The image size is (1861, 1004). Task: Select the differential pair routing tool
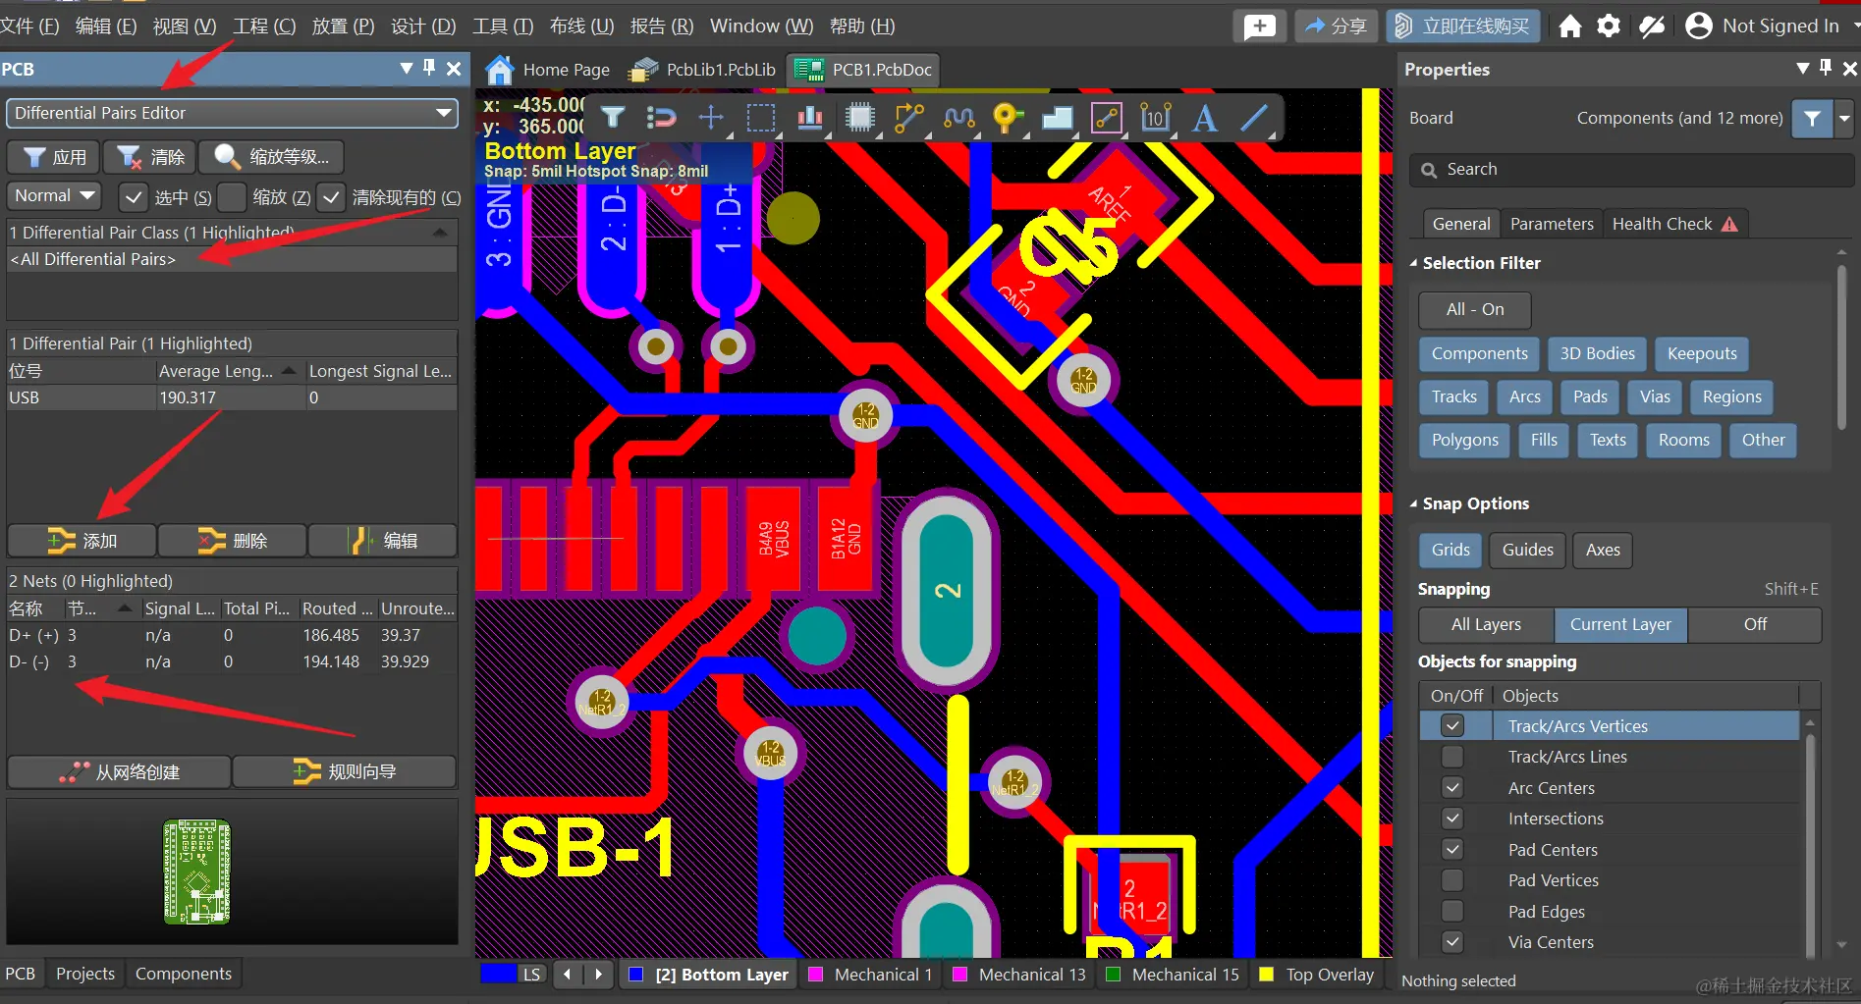958,118
